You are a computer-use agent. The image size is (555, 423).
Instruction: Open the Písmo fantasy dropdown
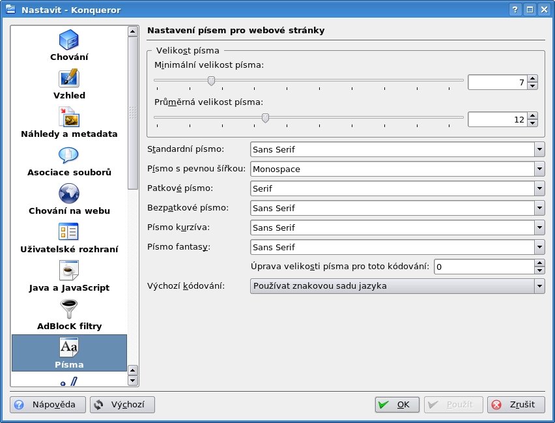[x=397, y=247]
